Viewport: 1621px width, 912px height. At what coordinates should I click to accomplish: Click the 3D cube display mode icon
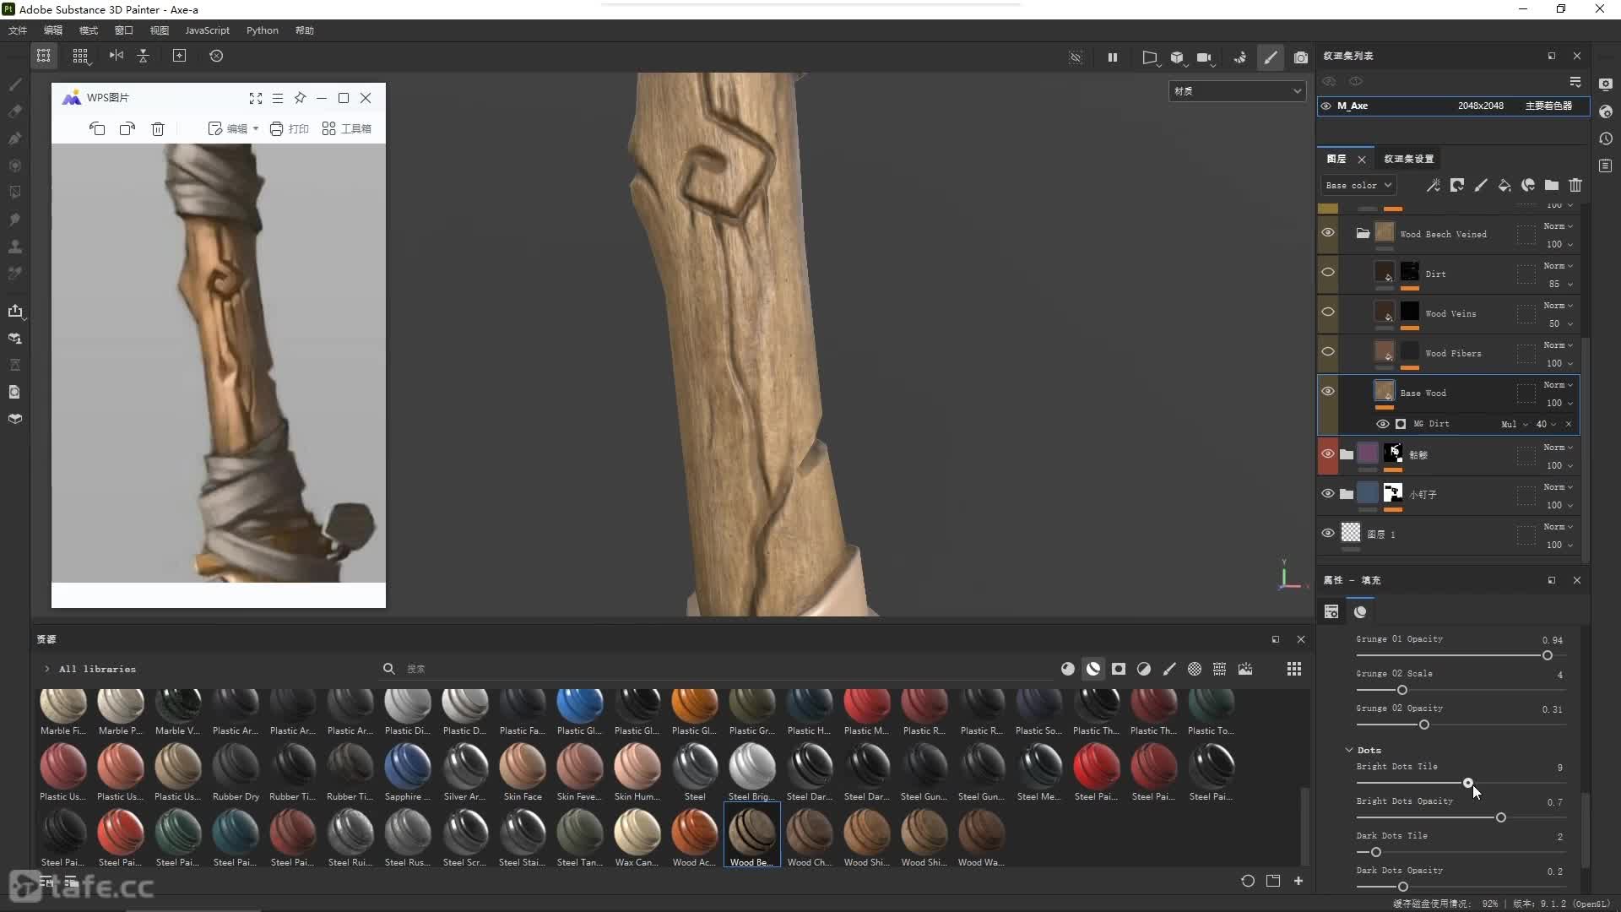pos(1177,57)
